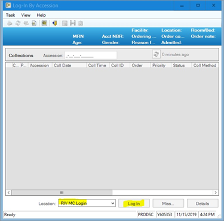Viewport: 224px width, 221px height.
Task: Click the Details button
Action: [202, 204]
